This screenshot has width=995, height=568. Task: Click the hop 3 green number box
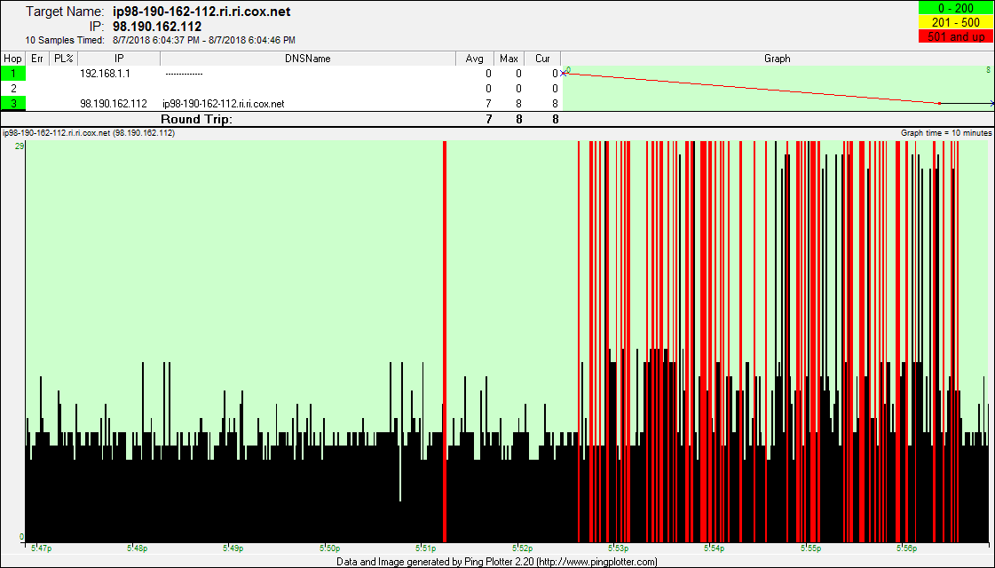(x=13, y=104)
